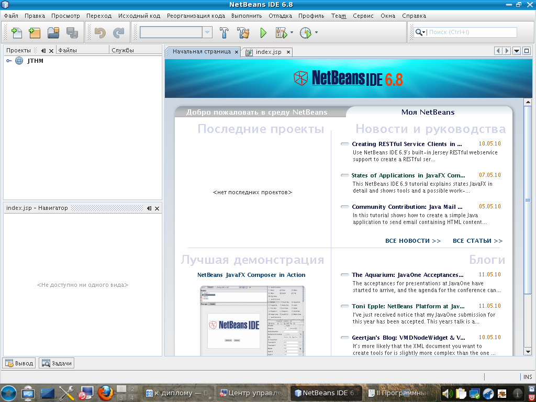Open the editor document list dropdown

tap(517, 51)
